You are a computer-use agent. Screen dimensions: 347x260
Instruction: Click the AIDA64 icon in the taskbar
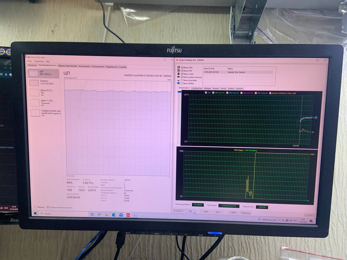click(x=128, y=215)
